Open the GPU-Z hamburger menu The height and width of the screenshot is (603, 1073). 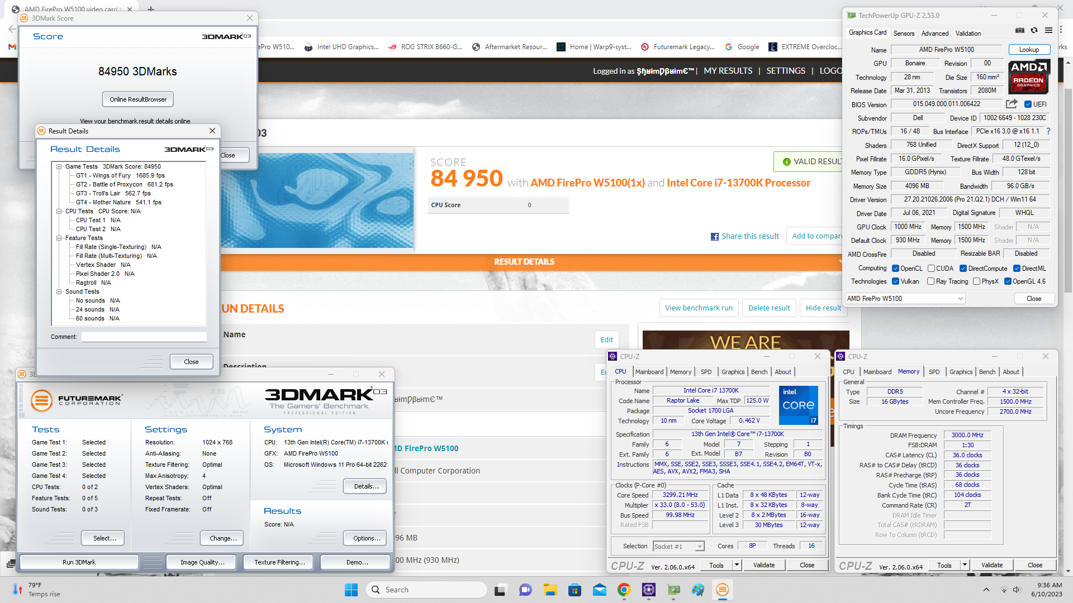point(1048,31)
